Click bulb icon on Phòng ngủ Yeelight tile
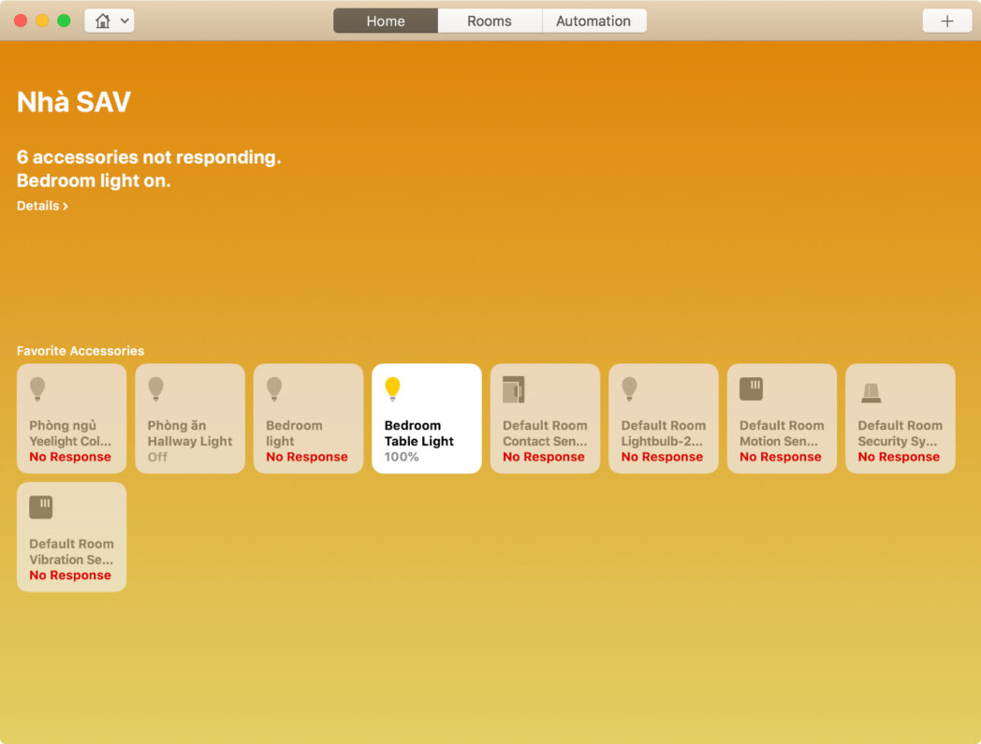 37,388
